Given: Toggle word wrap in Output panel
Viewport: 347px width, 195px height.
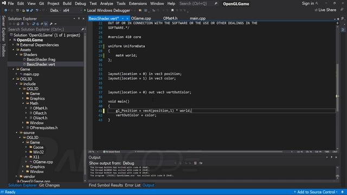Looking at the screenshot, I should click(x=201, y=163).
